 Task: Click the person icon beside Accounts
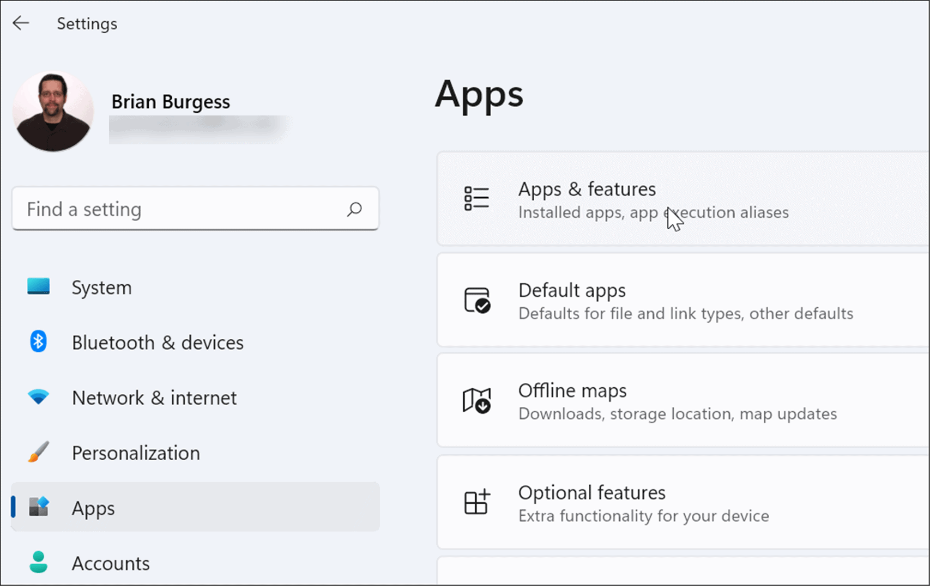[x=38, y=563]
